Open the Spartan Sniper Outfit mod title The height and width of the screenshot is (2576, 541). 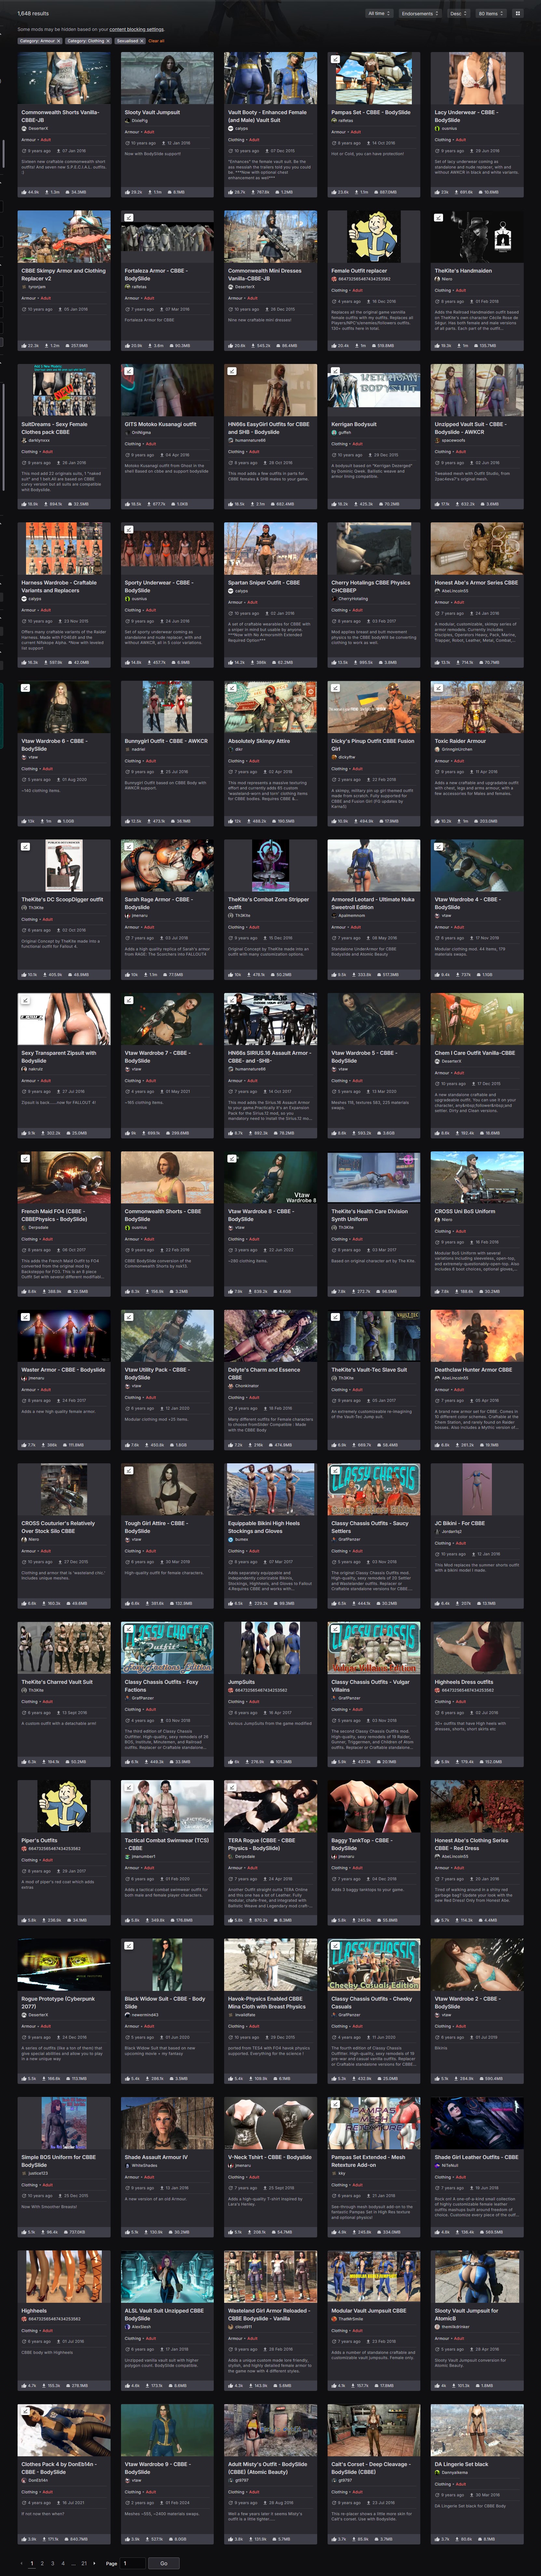click(264, 582)
